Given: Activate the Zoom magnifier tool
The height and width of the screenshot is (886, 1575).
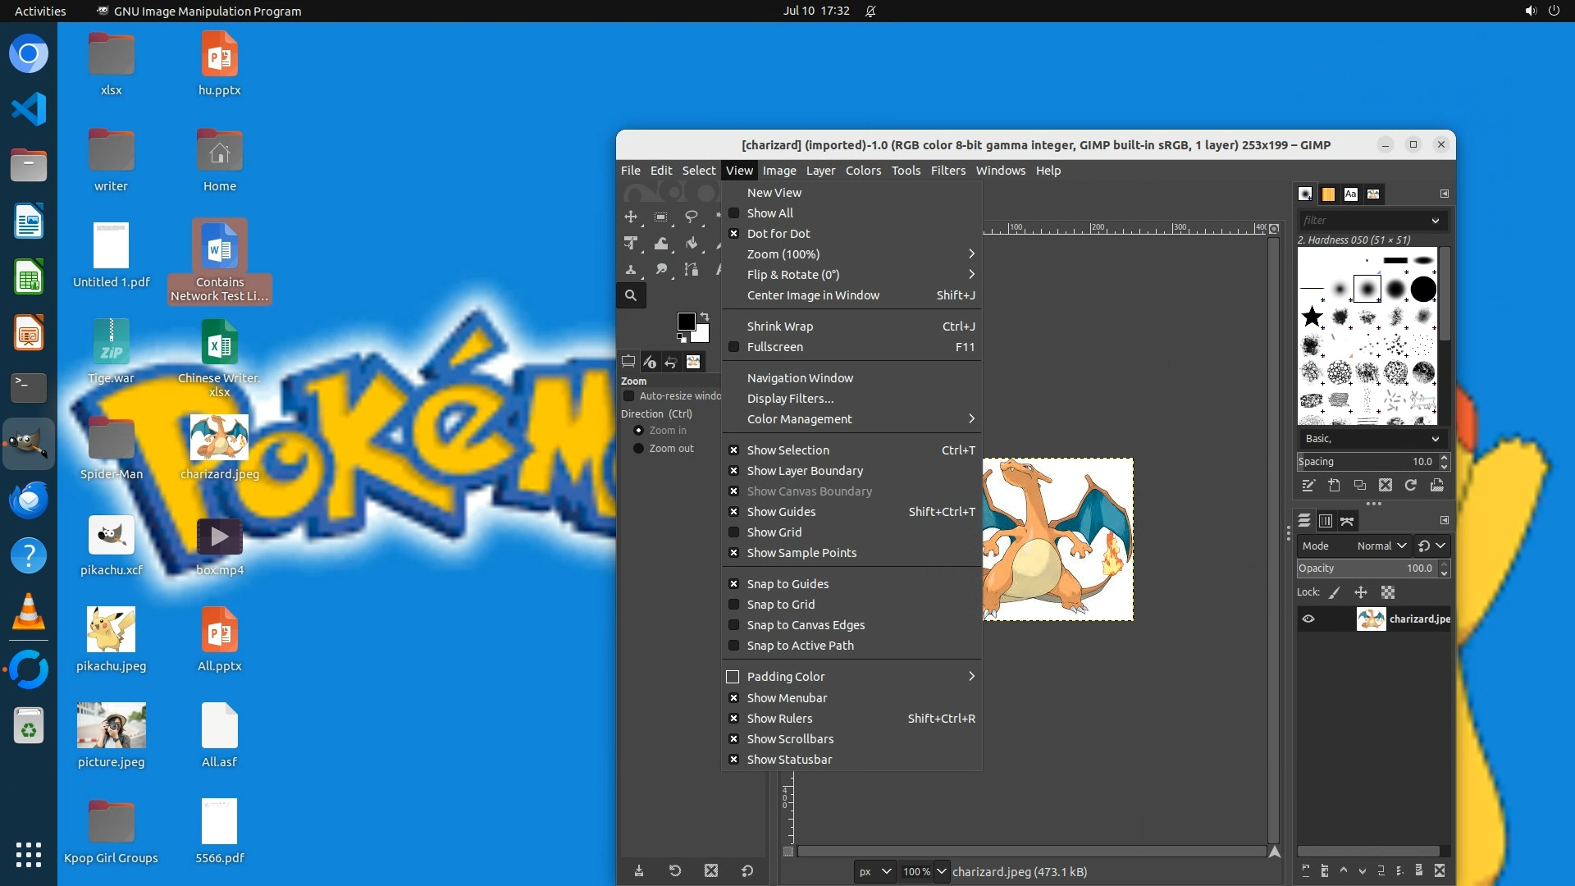Looking at the screenshot, I should pos(631,295).
